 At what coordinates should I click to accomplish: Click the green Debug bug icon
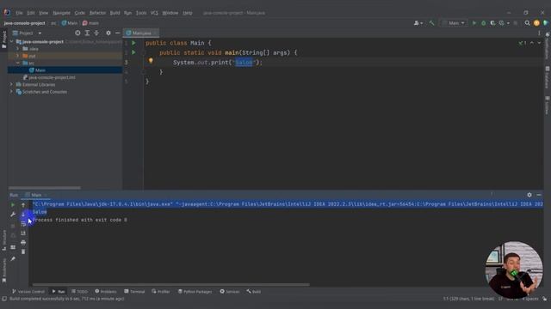pos(484,23)
